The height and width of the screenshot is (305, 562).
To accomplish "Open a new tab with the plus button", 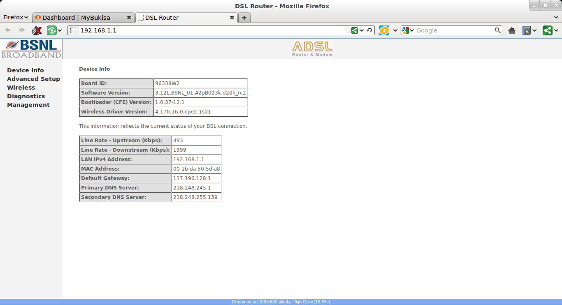I will tap(244, 18).
